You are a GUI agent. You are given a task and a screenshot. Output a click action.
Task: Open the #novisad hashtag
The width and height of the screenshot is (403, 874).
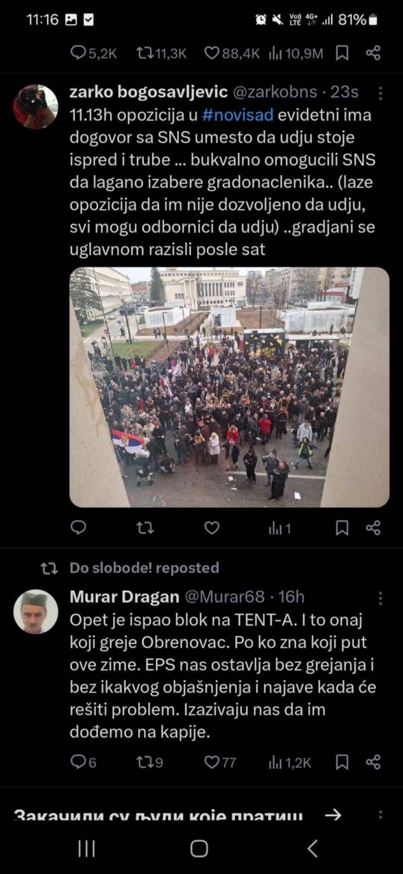click(238, 115)
